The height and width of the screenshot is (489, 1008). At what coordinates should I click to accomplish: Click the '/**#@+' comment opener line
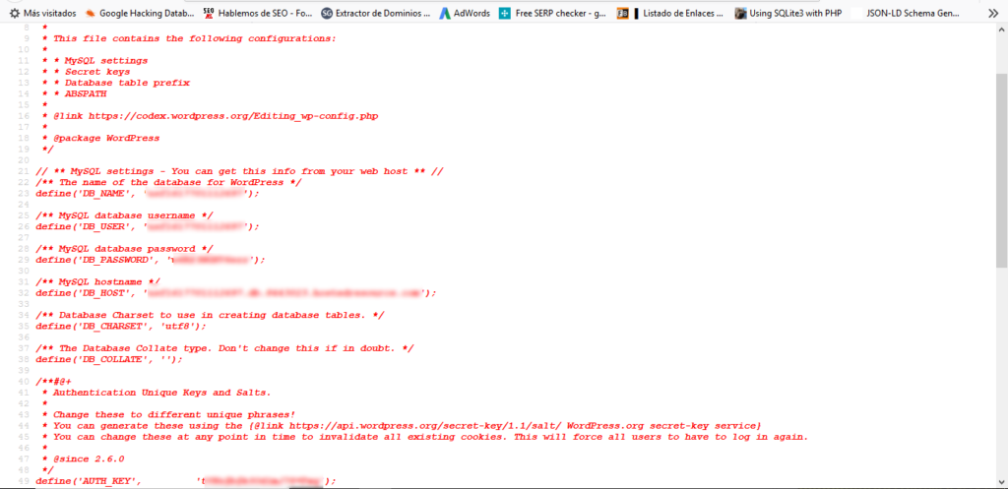click(x=53, y=382)
